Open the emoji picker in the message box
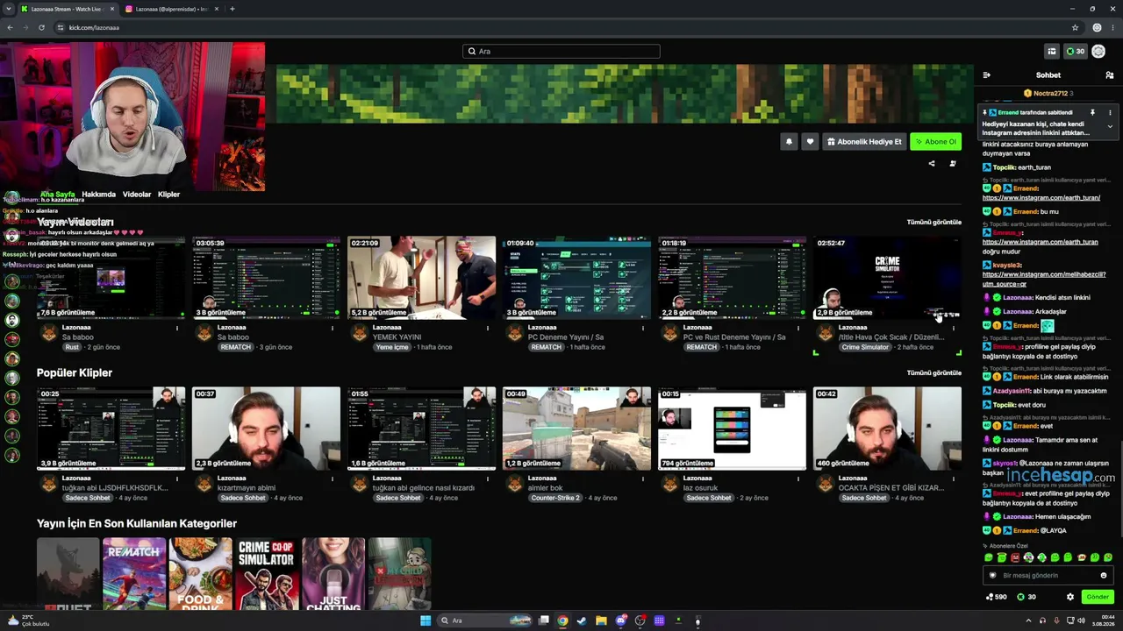 click(x=1104, y=576)
